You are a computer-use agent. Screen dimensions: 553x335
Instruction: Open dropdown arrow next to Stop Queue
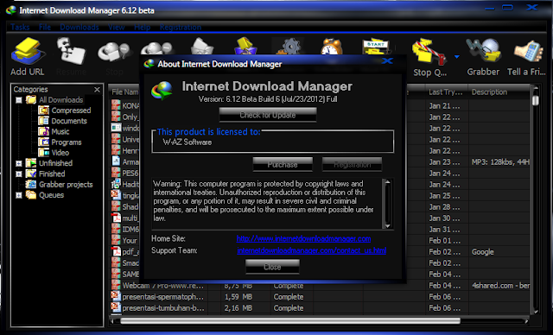pyautogui.click(x=457, y=56)
